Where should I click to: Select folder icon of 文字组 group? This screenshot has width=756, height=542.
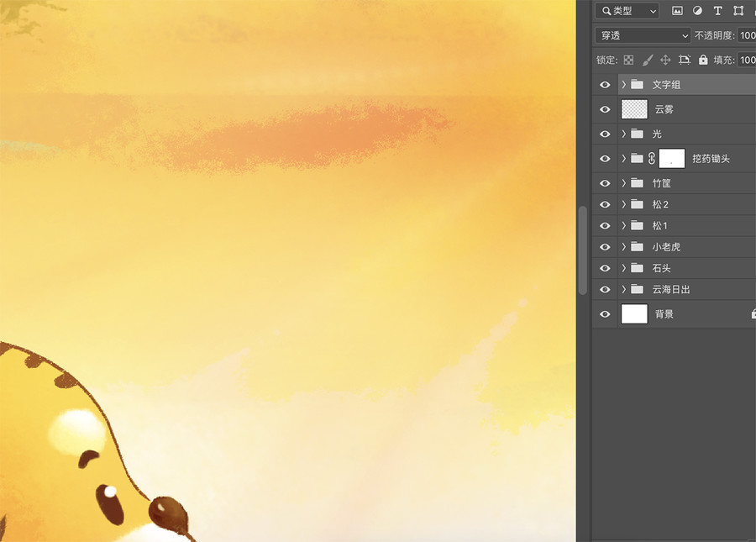[x=638, y=84]
